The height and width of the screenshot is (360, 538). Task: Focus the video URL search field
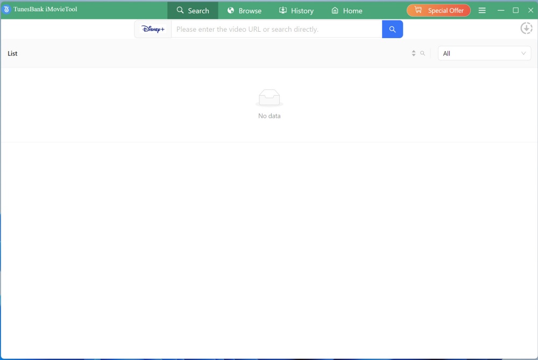coord(277,29)
